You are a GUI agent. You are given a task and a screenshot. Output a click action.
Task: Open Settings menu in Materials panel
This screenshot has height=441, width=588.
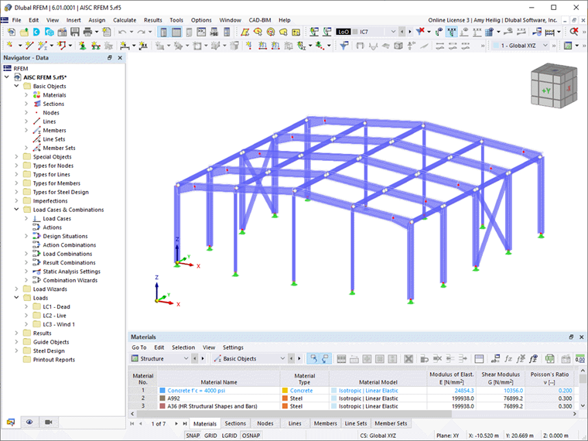point(233,347)
